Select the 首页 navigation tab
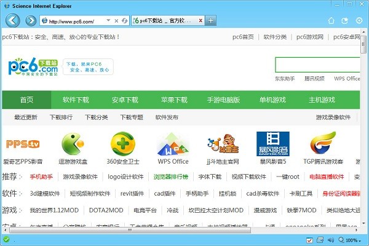The image size is (369, 246). coord(26,100)
